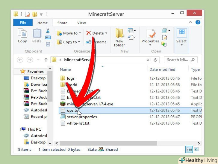Screen dimensions: 218x164
Task: Click the Refresh address bar button
Action: 155,60
